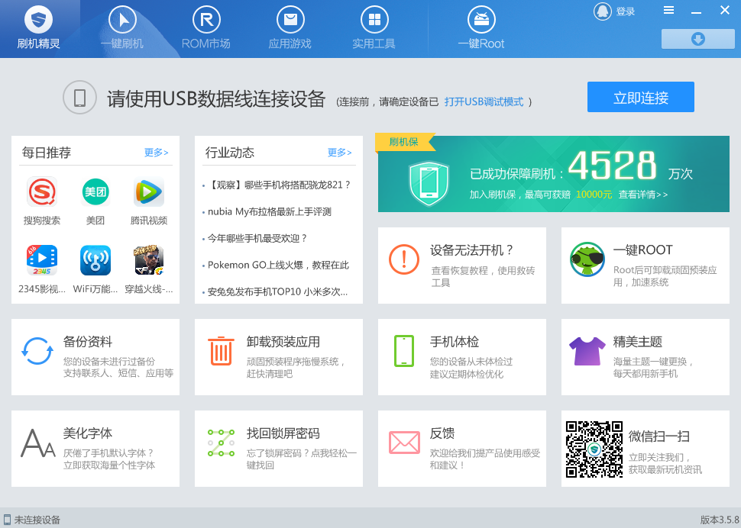Click the trash can 卸载预装应用 icon

[x=221, y=351]
